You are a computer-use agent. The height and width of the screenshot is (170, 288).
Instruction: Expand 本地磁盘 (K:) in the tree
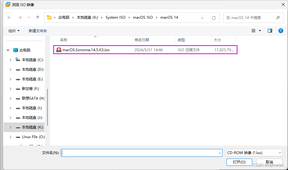tap(10, 127)
